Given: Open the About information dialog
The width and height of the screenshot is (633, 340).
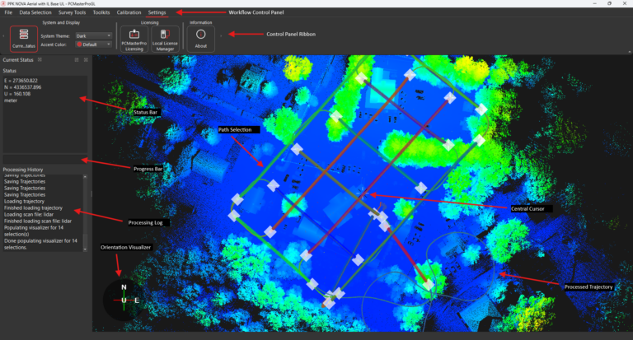Looking at the screenshot, I should 200,40.
